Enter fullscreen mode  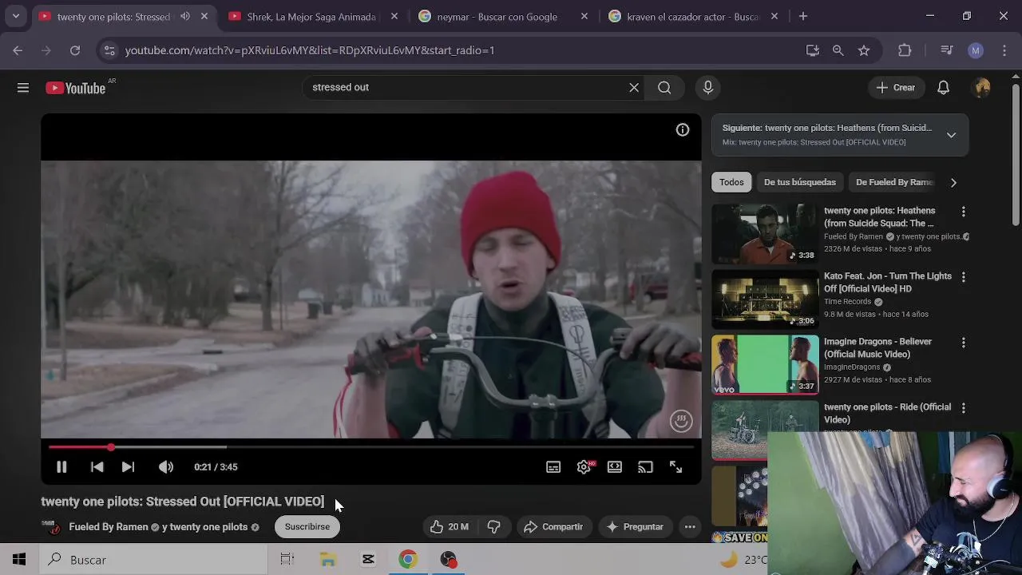675,467
